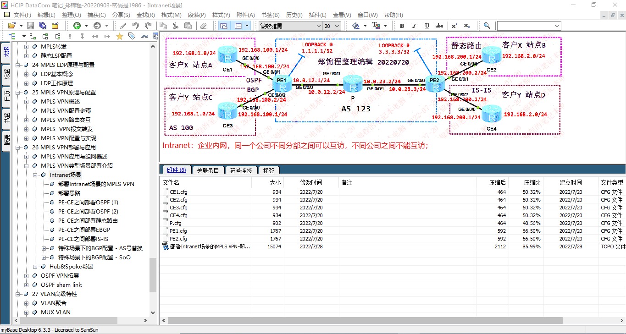
Task: Click the pencil edit icon
Action: pyautogui.click(x=123, y=26)
